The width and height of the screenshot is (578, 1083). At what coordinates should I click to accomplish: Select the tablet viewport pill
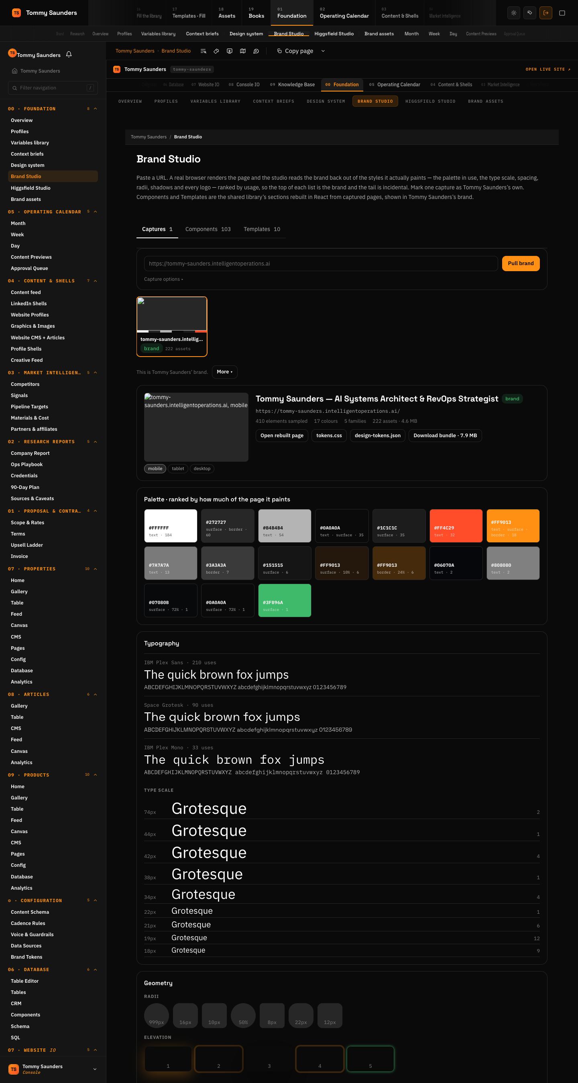coord(178,469)
